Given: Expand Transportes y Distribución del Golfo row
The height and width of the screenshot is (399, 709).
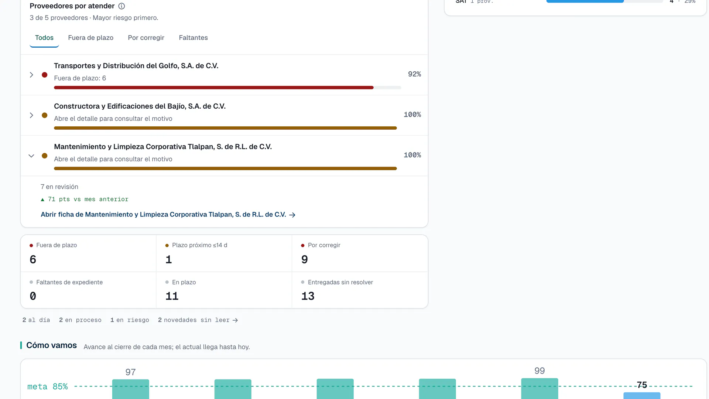Looking at the screenshot, I should coord(31,75).
